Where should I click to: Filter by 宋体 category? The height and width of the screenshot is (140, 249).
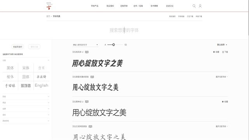point(26,68)
